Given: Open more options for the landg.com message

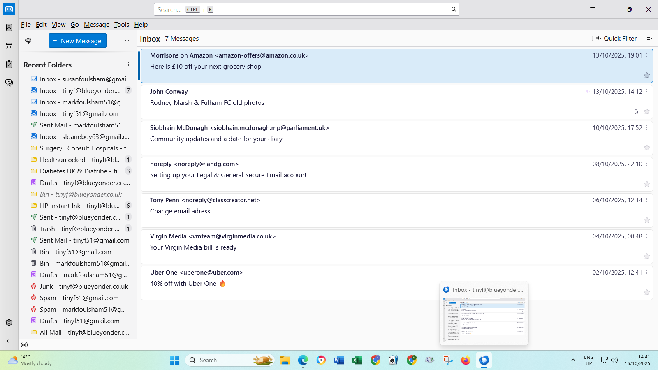Looking at the screenshot, I should pos(647,164).
